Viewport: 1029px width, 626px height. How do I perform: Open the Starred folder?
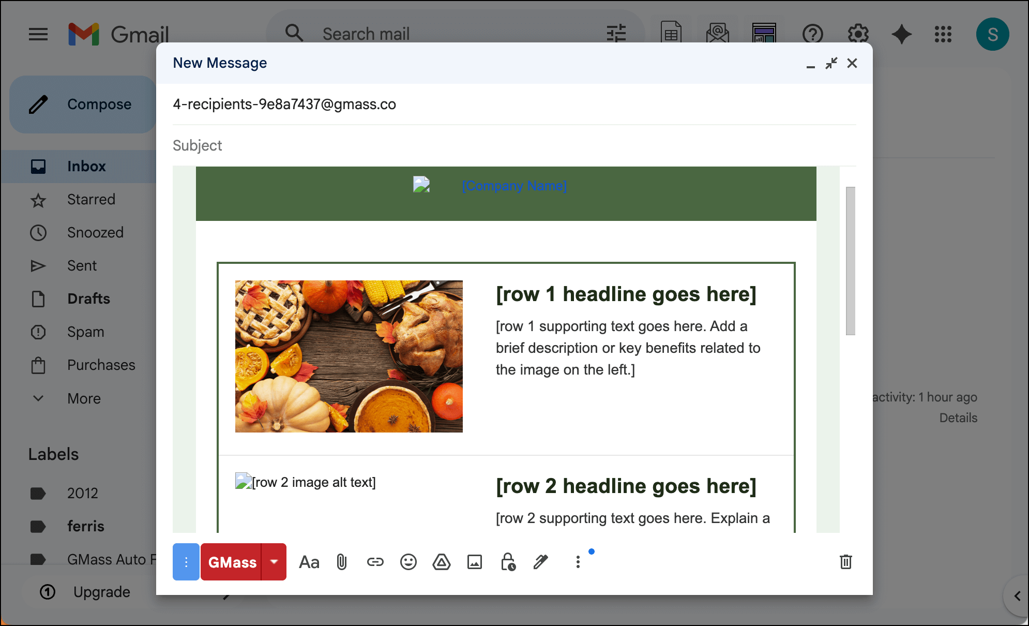(x=91, y=199)
